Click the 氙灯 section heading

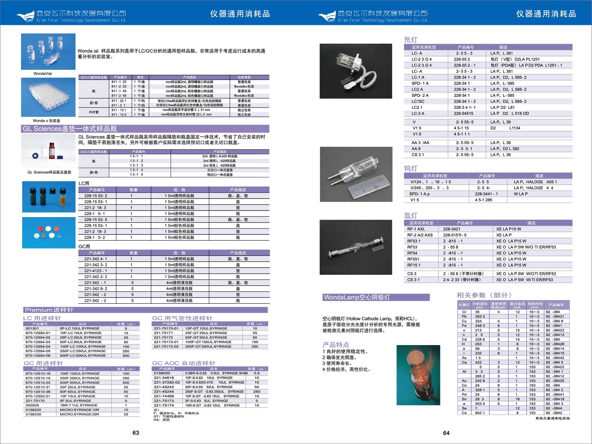coord(411,216)
